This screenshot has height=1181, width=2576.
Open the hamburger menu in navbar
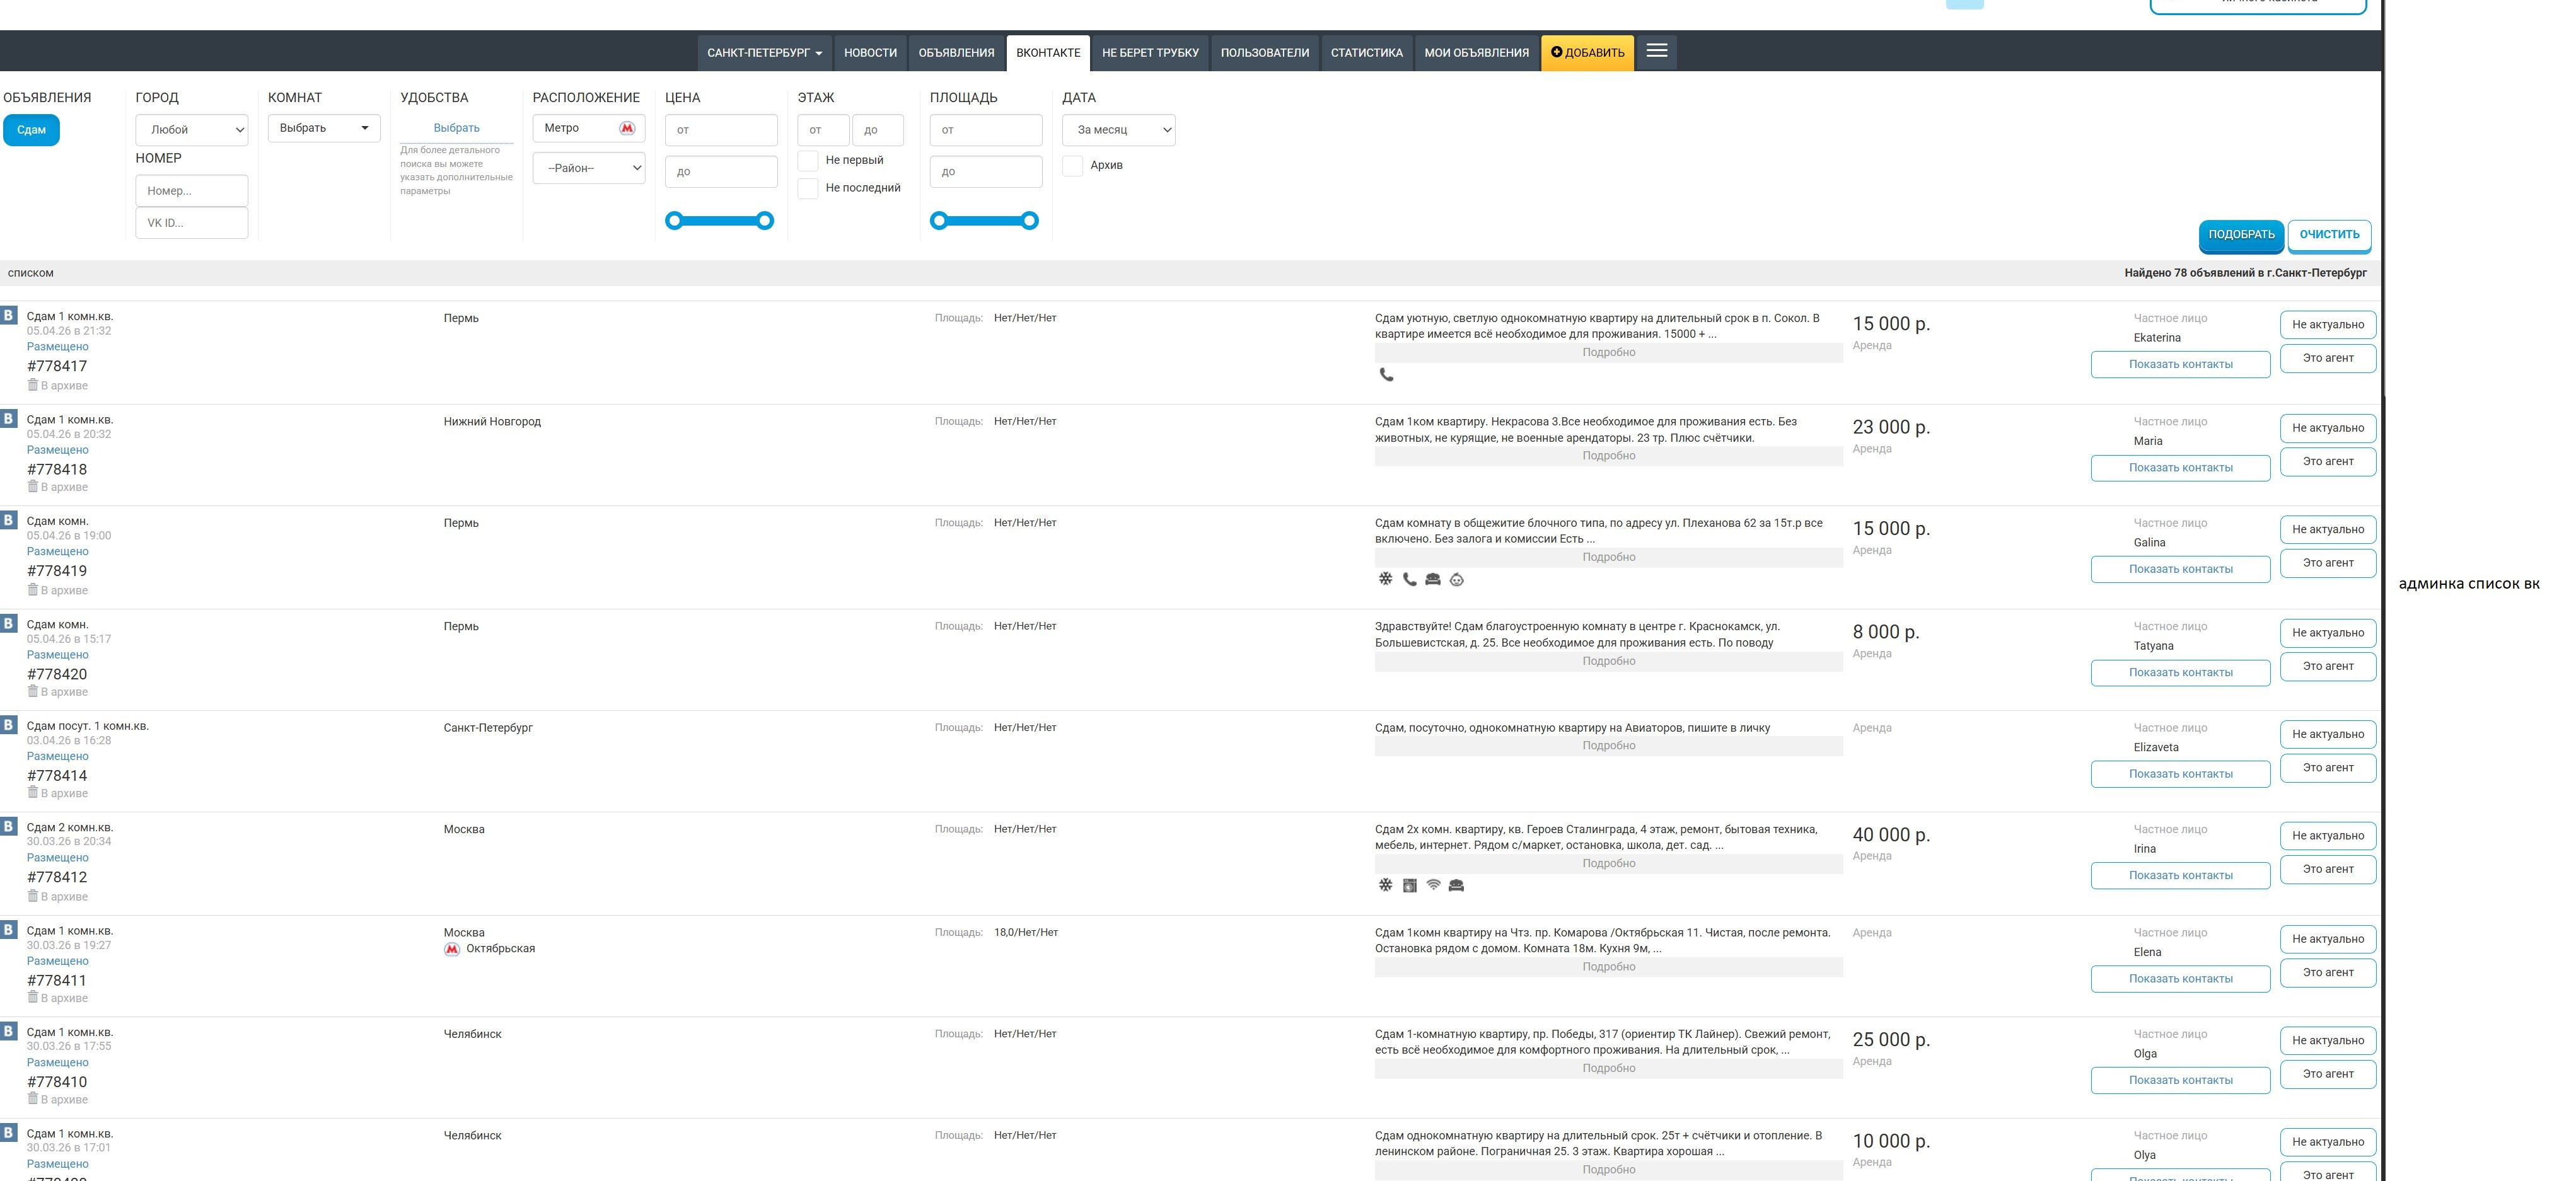coord(1656,51)
